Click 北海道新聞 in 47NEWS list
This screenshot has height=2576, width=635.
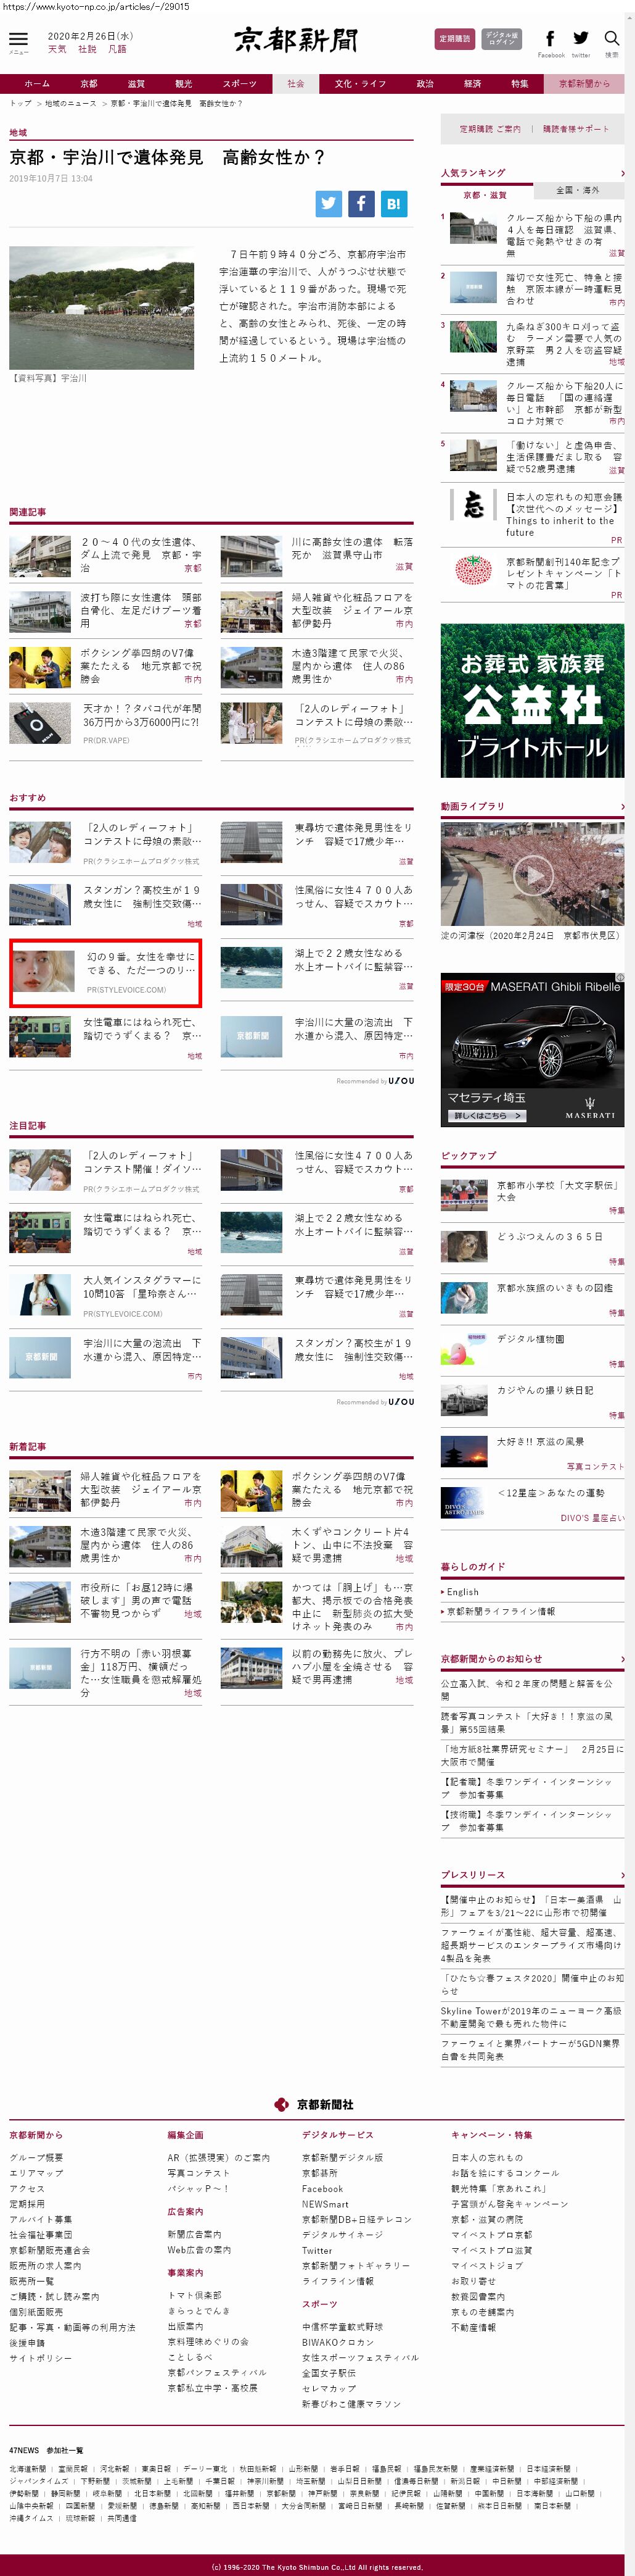click(27, 2469)
